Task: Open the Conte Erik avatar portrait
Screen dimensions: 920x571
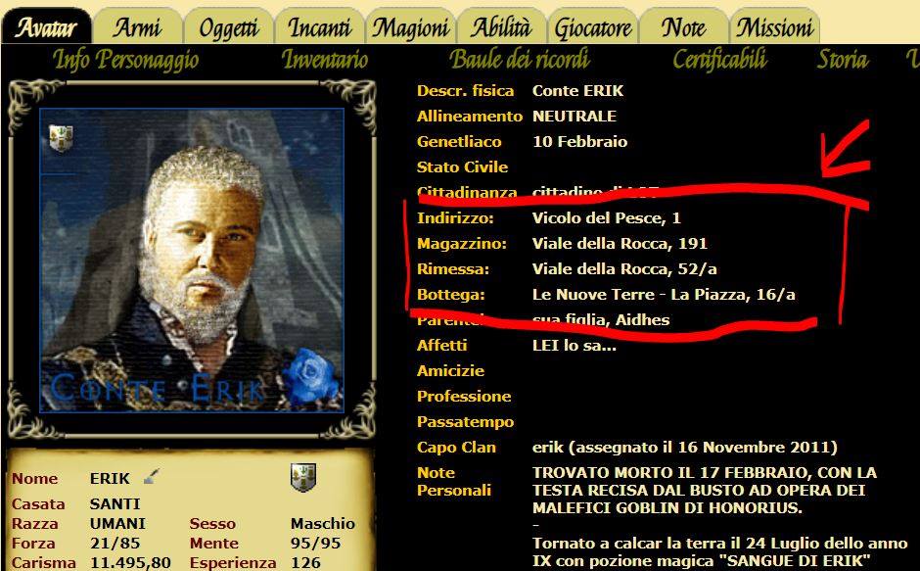Action: 192,261
